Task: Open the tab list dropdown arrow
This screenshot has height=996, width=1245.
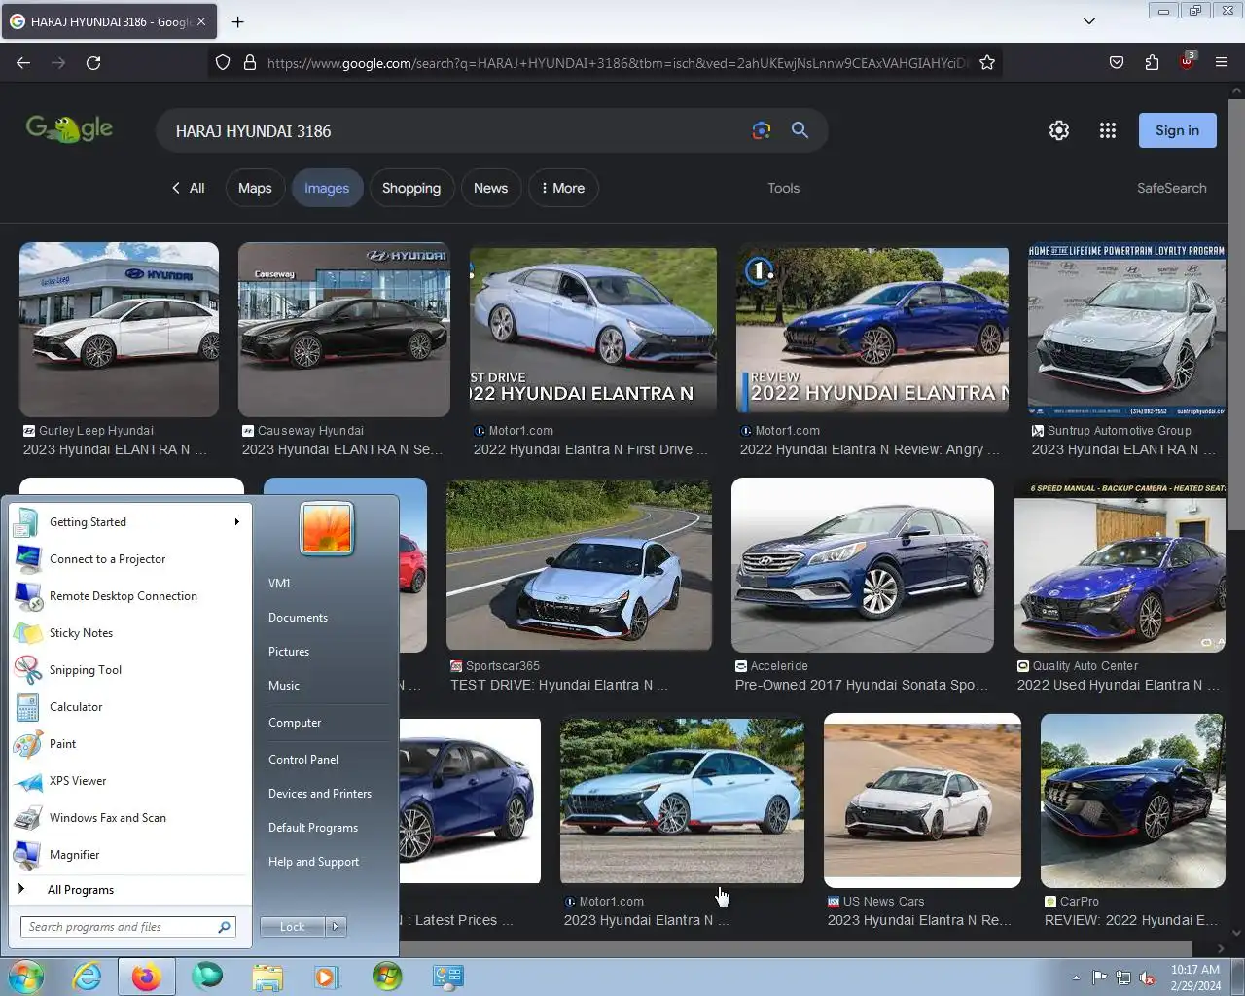Action: [x=1089, y=21]
